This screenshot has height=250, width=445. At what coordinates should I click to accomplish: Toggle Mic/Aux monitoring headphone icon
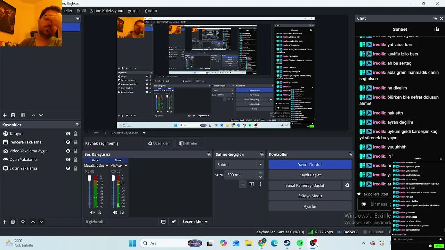tap(122, 212)
